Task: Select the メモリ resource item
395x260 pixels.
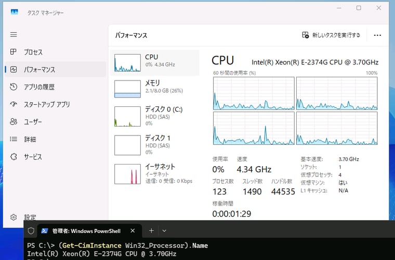Action: (155, 89)
